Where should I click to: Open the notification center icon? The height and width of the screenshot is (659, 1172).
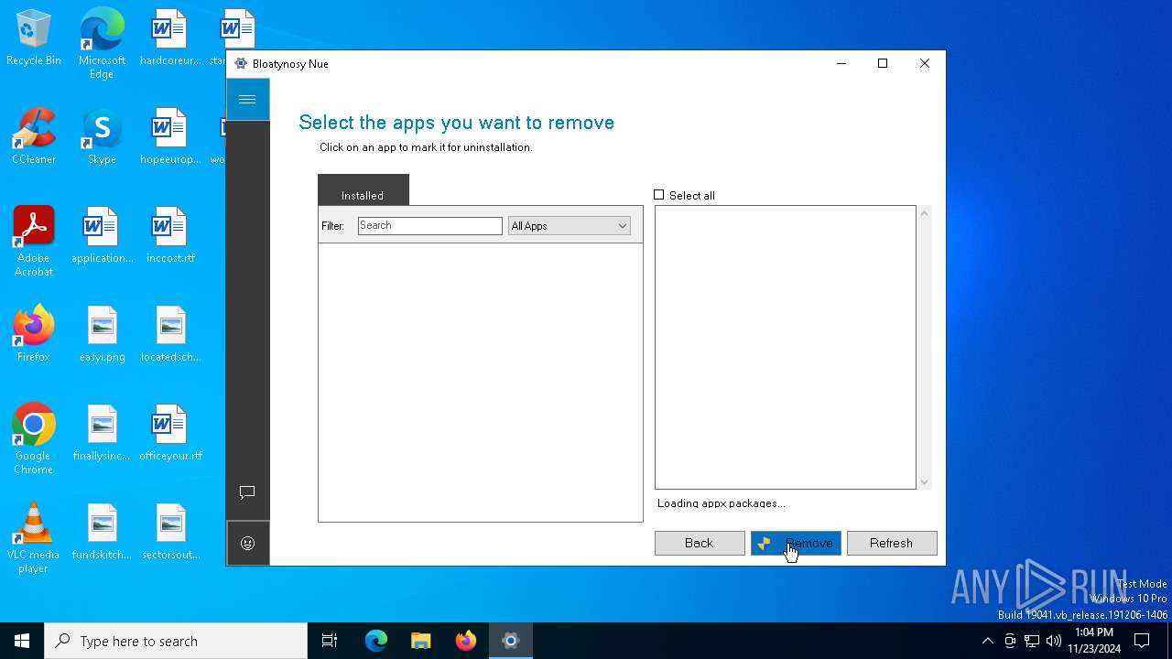pyautogui.click(x=1142, y=641)
